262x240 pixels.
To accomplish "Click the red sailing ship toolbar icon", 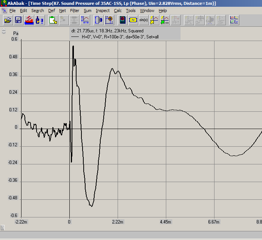I will click(x=29, y=20).
